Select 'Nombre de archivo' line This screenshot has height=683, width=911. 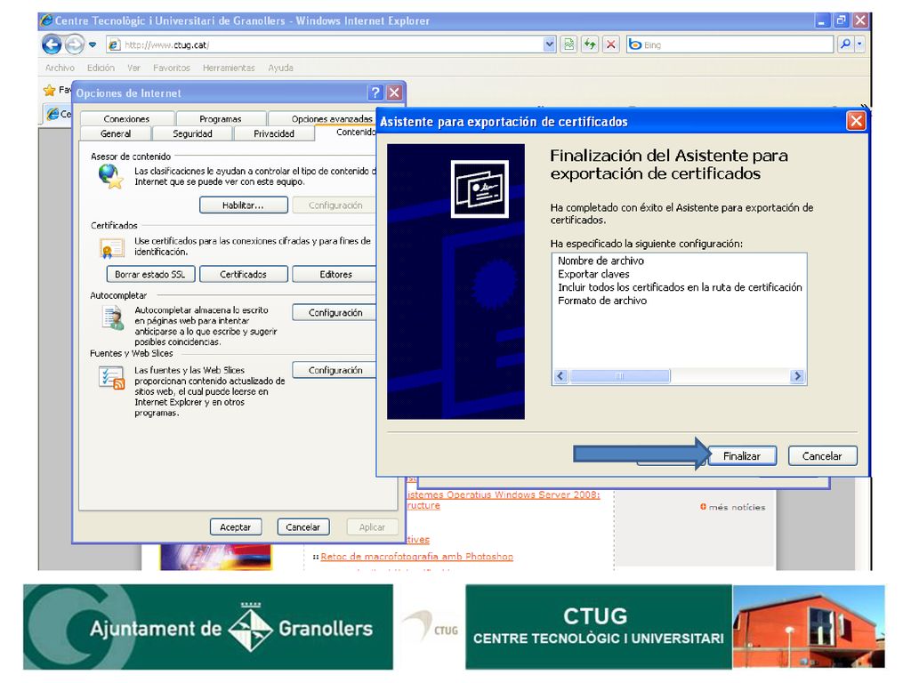point(601,261)
